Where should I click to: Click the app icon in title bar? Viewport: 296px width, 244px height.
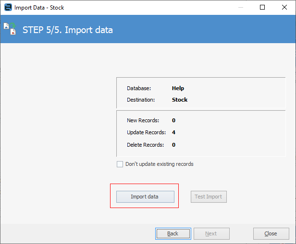(8, 8)
